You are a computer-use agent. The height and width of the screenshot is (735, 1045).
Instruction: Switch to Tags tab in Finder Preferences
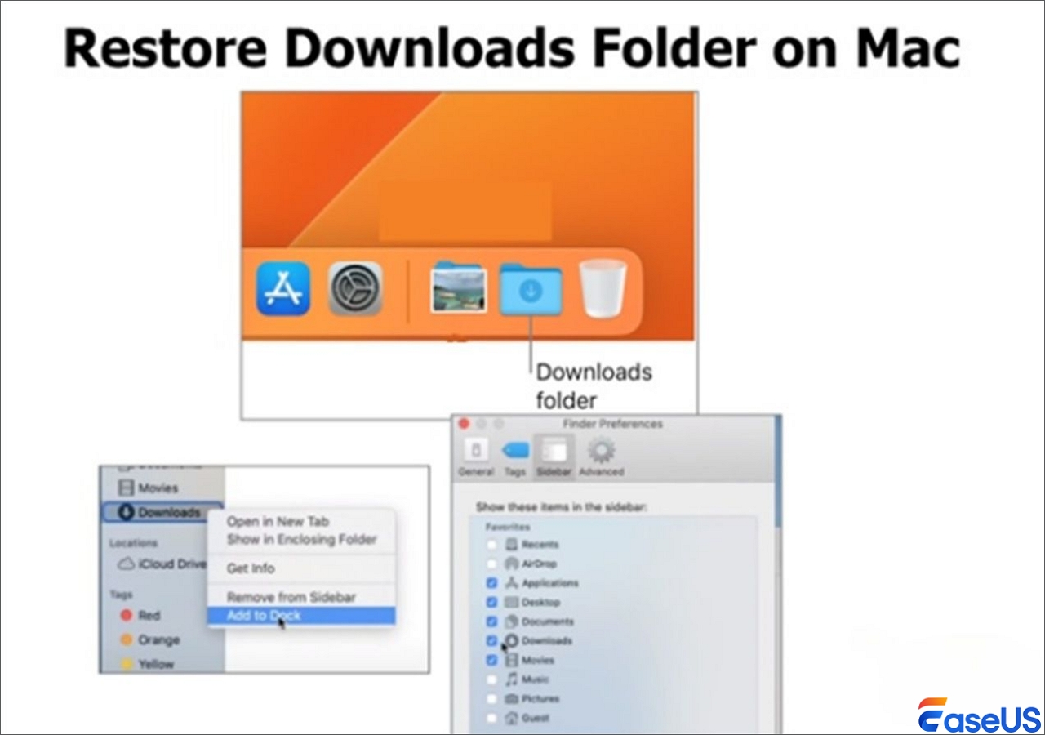tap(514, 457)
